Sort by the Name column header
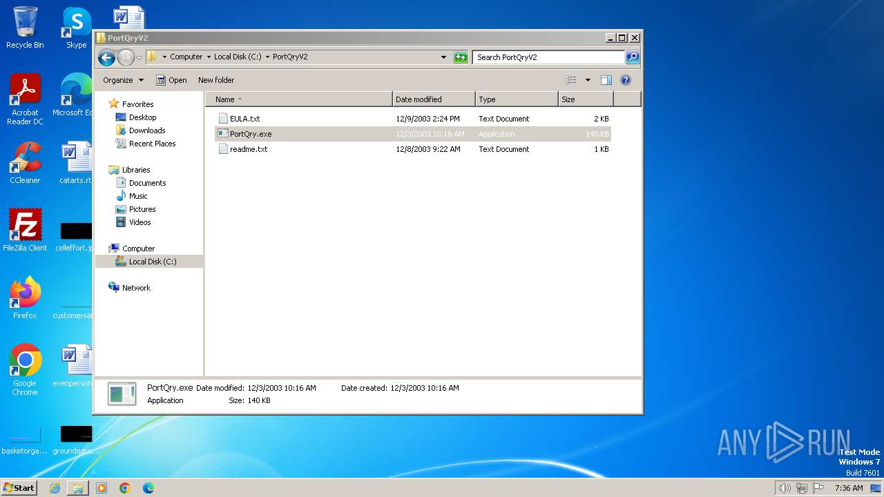The image size is (884, 497). [299, 99]
